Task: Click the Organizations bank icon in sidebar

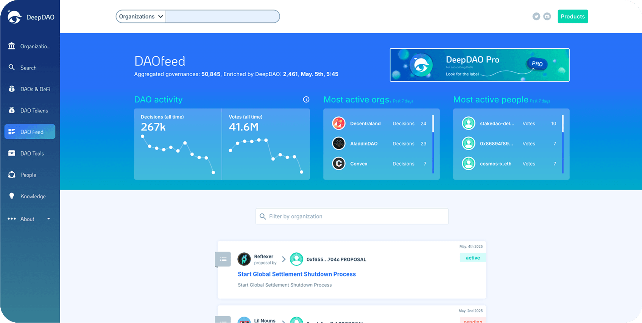Action: (x=12, y=46)
